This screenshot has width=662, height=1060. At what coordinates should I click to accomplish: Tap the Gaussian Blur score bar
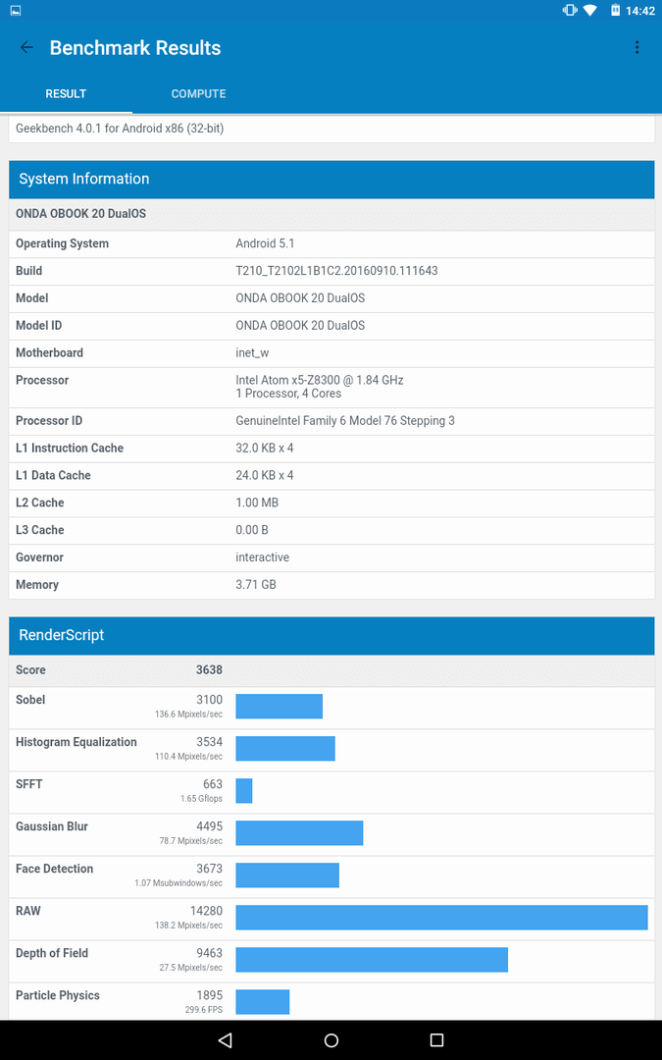click(299, 833)
